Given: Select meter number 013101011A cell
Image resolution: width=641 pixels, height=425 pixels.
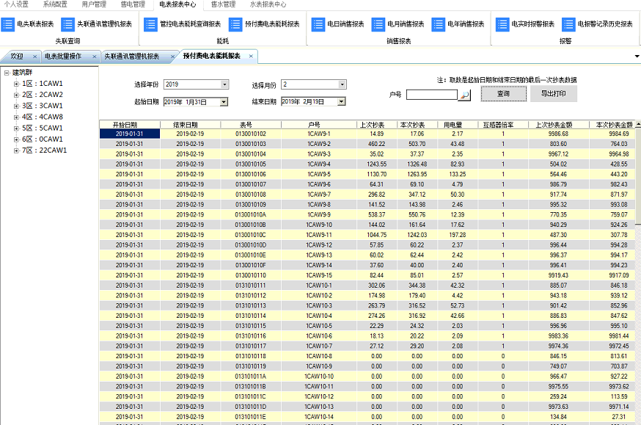Looking at the screenshot, I should coord(251,377).
